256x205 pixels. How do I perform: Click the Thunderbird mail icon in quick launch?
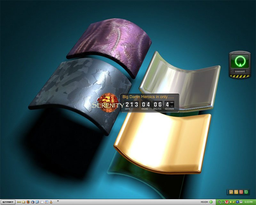33,202
